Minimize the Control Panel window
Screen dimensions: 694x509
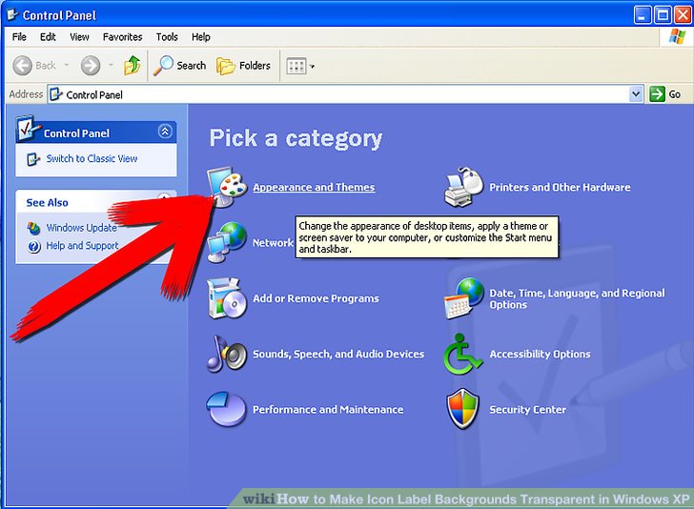click(x=643, y=15)
